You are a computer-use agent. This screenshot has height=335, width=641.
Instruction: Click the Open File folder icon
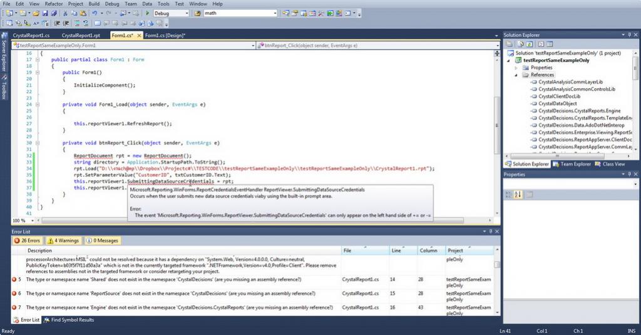[x=36, y=13]
